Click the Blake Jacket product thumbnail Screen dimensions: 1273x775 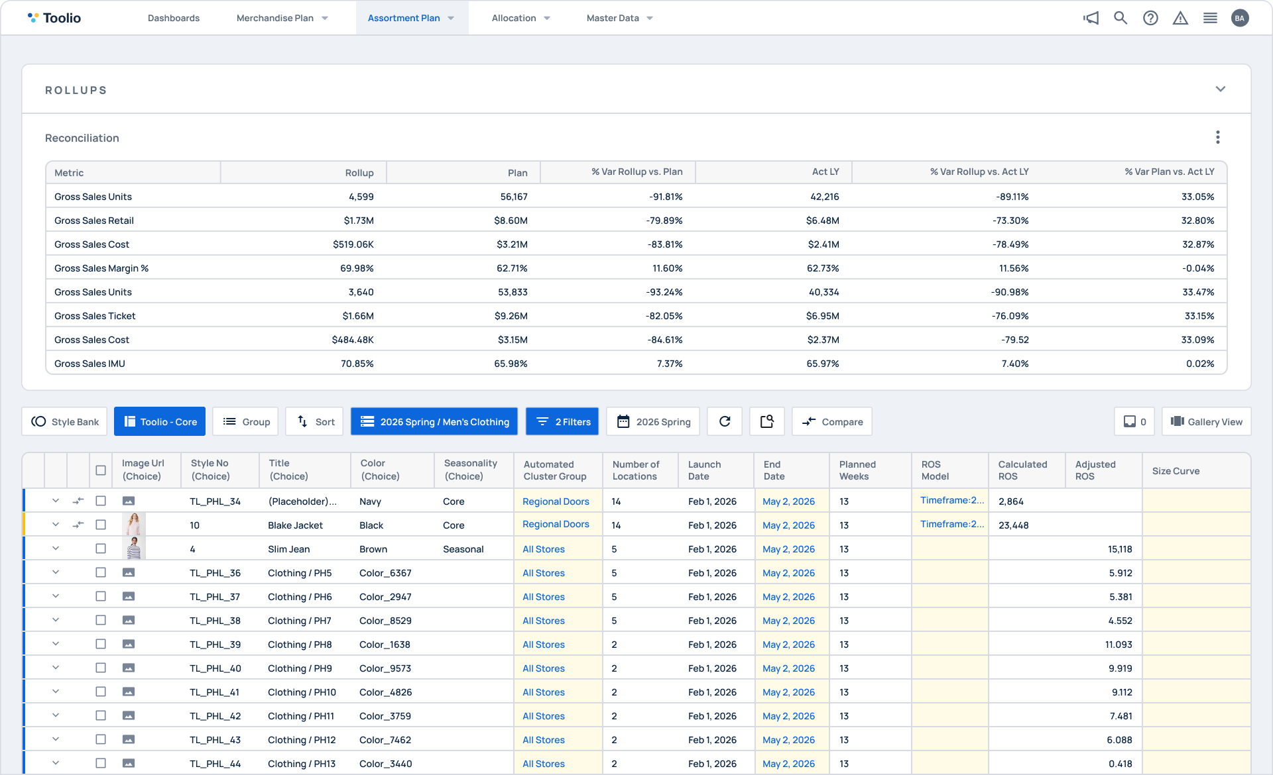[134, 524]
